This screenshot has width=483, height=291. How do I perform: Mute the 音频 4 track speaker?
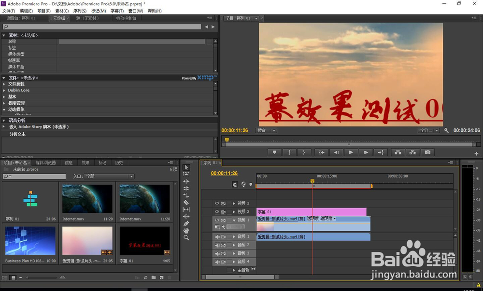[x=217, y=262]
